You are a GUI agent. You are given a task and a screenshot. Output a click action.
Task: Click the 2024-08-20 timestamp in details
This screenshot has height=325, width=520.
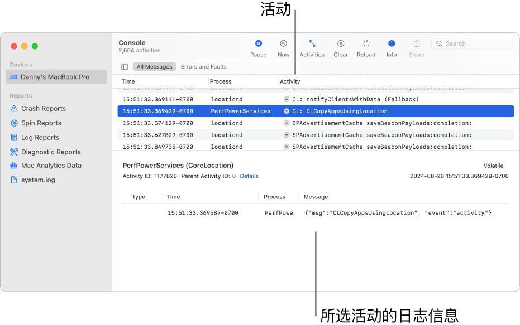point(459,176)
